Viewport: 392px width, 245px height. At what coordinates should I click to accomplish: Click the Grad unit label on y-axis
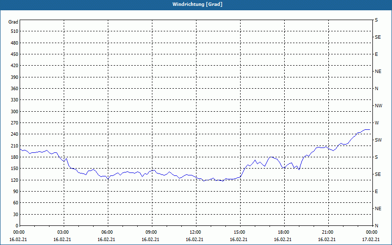coord(13,22)
